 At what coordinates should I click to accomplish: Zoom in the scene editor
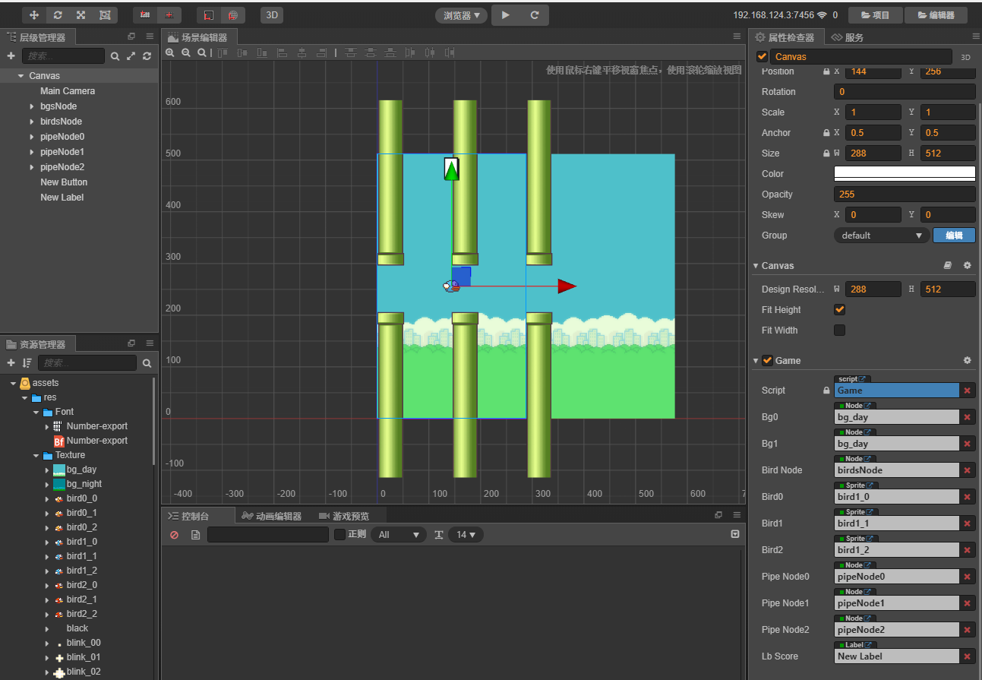point(169,53)
